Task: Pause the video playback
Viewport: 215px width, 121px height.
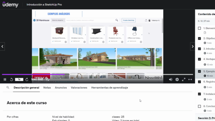Action: (x=5, y=79)
